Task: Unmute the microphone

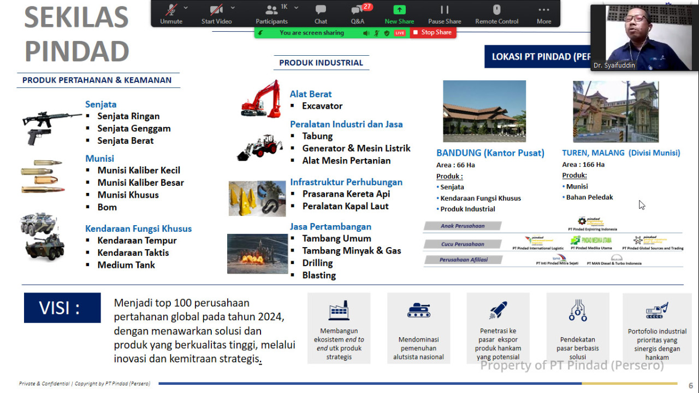Action: coord(171,13)
